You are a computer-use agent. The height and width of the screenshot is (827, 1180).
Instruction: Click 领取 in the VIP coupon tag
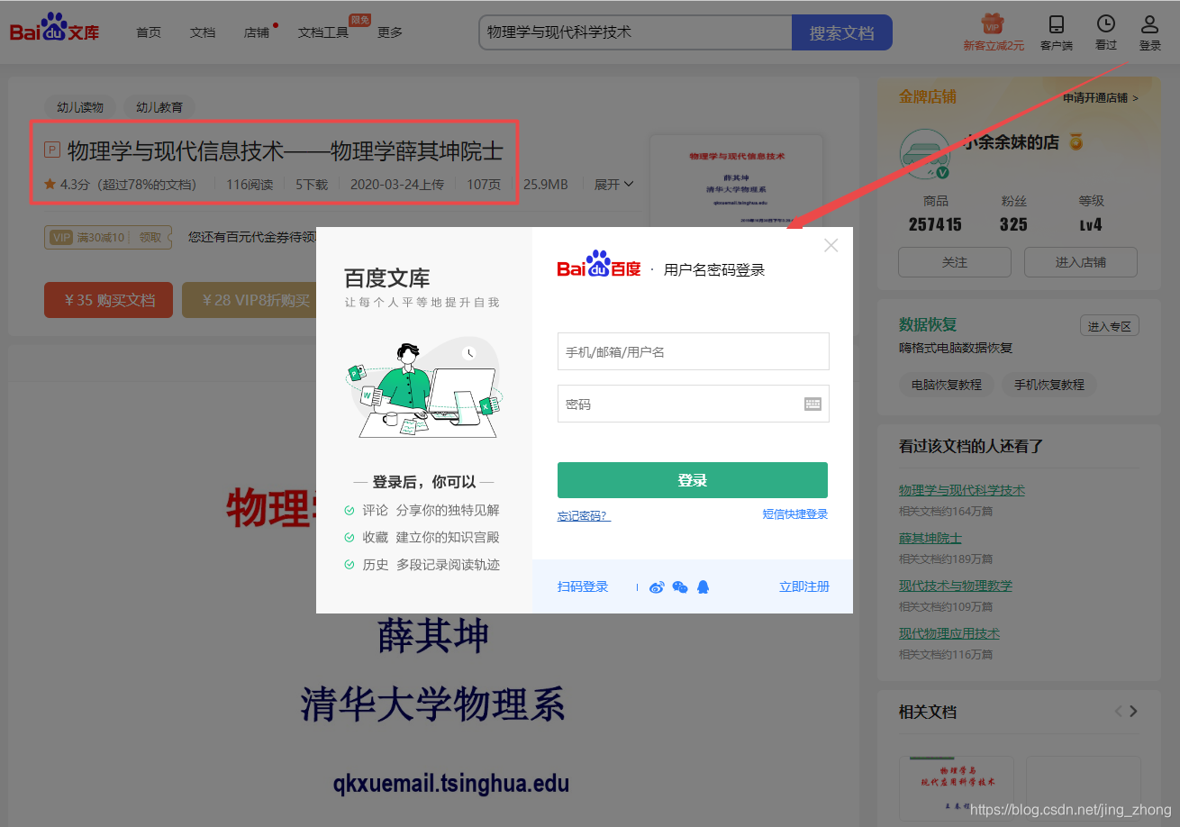click(x=150, y=238)
